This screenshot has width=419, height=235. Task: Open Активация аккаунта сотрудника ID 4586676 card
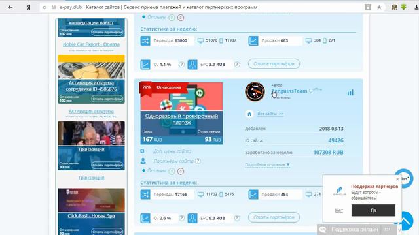pyautogui.click(x=92, y=86)
